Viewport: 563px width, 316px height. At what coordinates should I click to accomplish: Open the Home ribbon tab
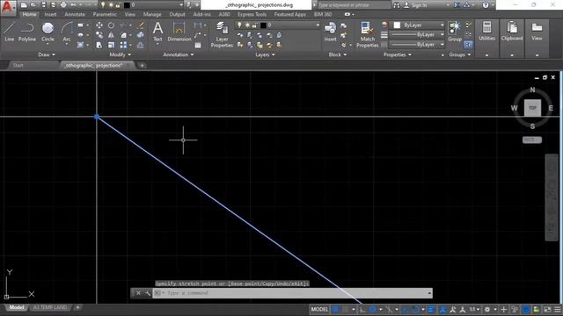(x=29, y=14)
